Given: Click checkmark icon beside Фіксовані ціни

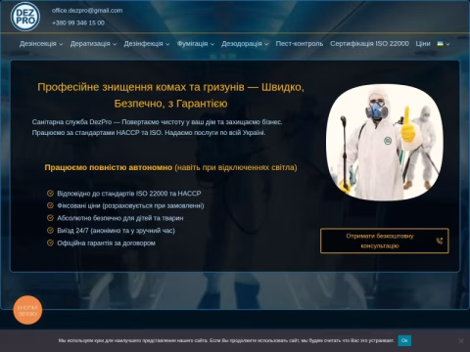Looking at the screenshot, I should (50, 205).
